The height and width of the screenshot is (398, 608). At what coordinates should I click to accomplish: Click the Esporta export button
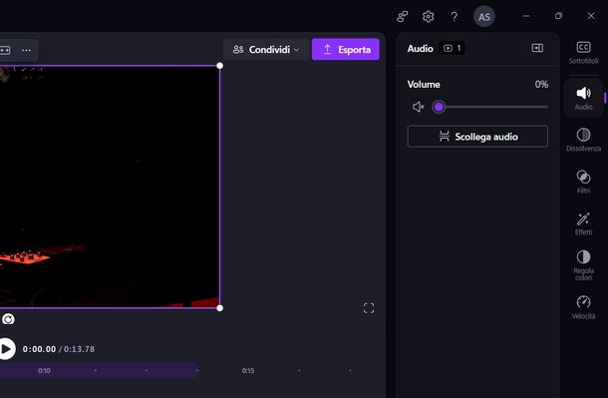[346, 49]
